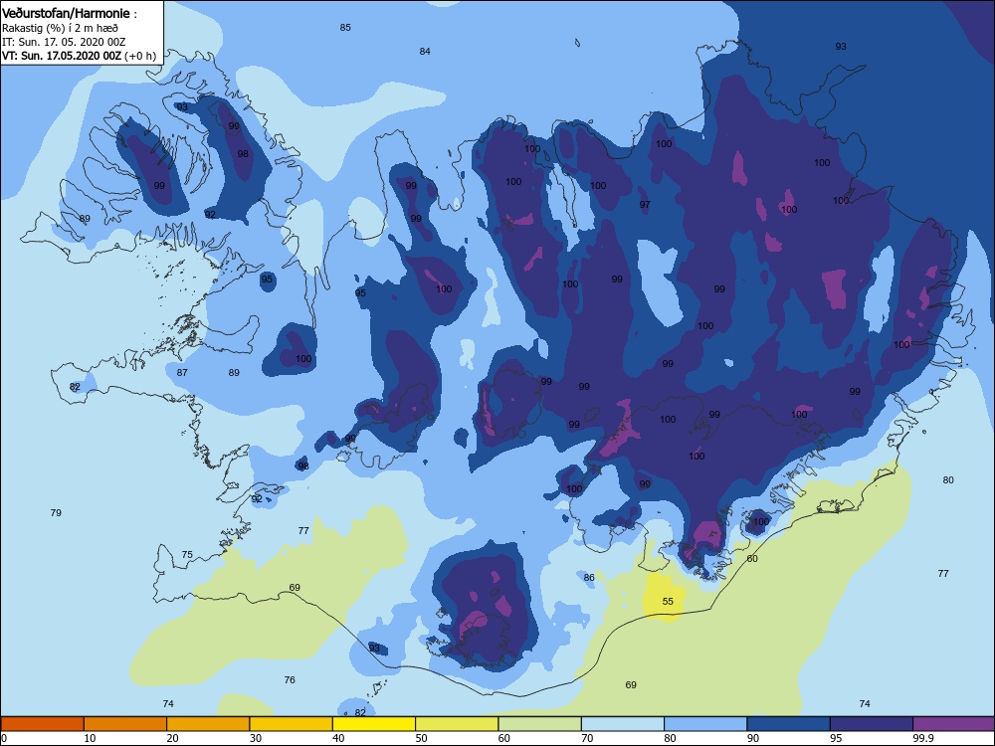Click the legend tick label '40'

point(339,738)
